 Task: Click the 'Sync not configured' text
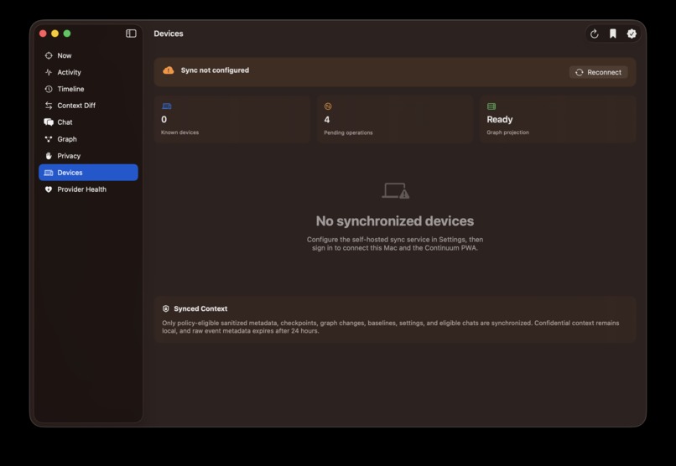(215, 70)
